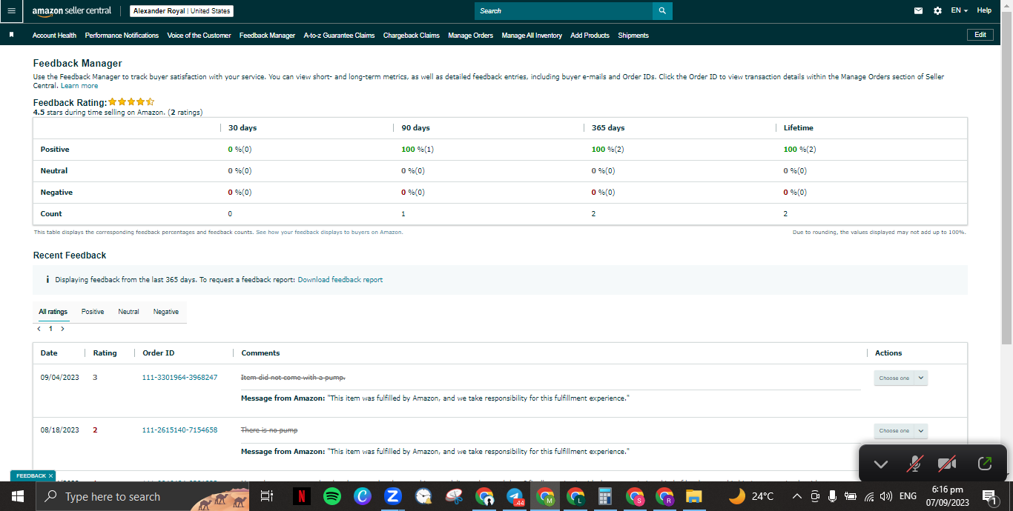Open Choose one dropdown for order 111-3301964-3968247
Screen dimensions: 1013x511
pyautogui.click(x=900, y=378)
